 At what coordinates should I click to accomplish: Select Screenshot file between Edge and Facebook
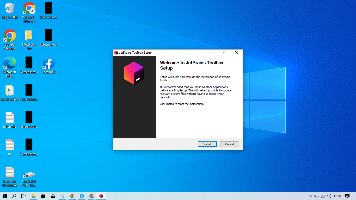click(x=29, y=65)
